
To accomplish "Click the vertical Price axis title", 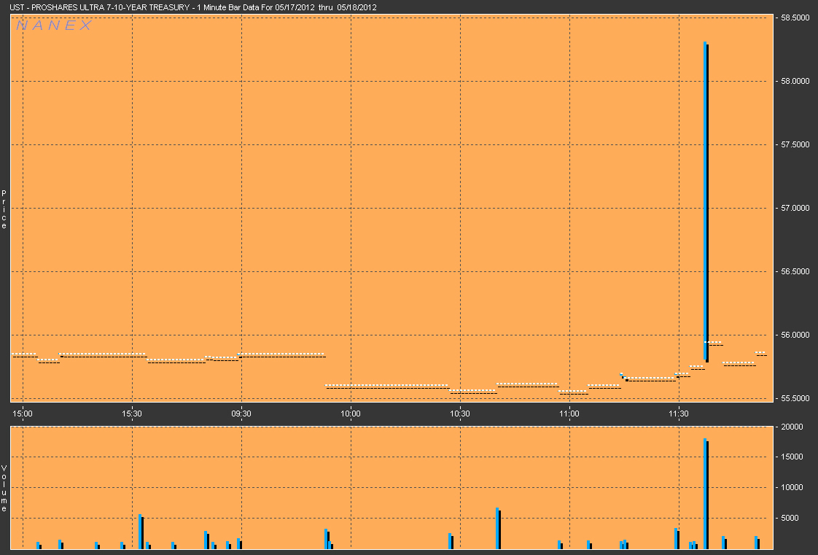I will 4,209.
